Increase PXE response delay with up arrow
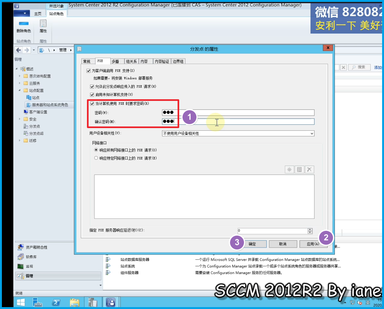This screenshot has height=309, width=384. 310,230
